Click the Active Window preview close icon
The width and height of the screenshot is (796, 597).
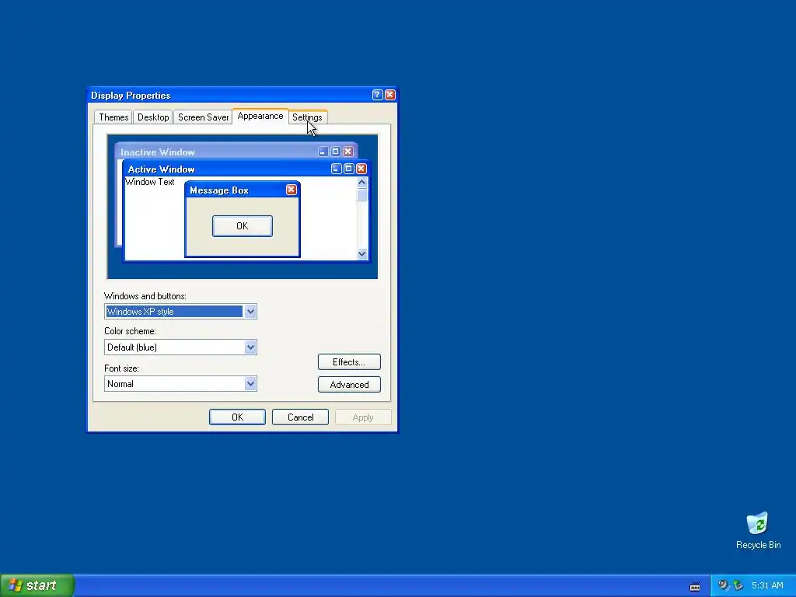(x=361, y=169)
